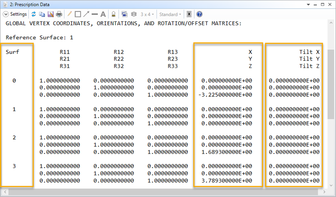Click the Fit window icon
336x197 pixels.
coord(189,14)
